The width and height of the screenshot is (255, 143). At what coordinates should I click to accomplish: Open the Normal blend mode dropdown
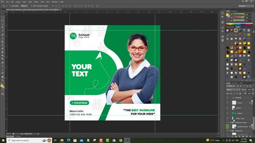(233, 90)
